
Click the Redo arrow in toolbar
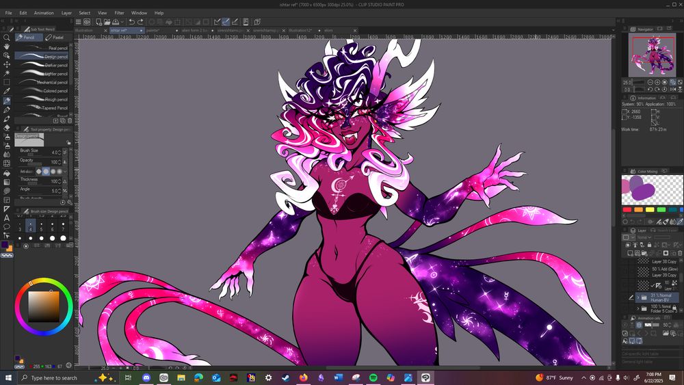[140, 22]
